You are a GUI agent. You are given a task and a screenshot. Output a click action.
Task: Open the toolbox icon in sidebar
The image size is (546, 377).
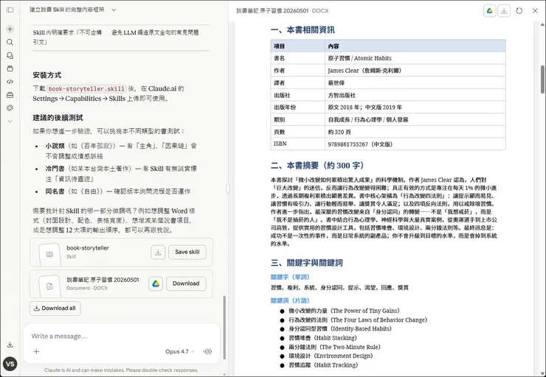10,95
